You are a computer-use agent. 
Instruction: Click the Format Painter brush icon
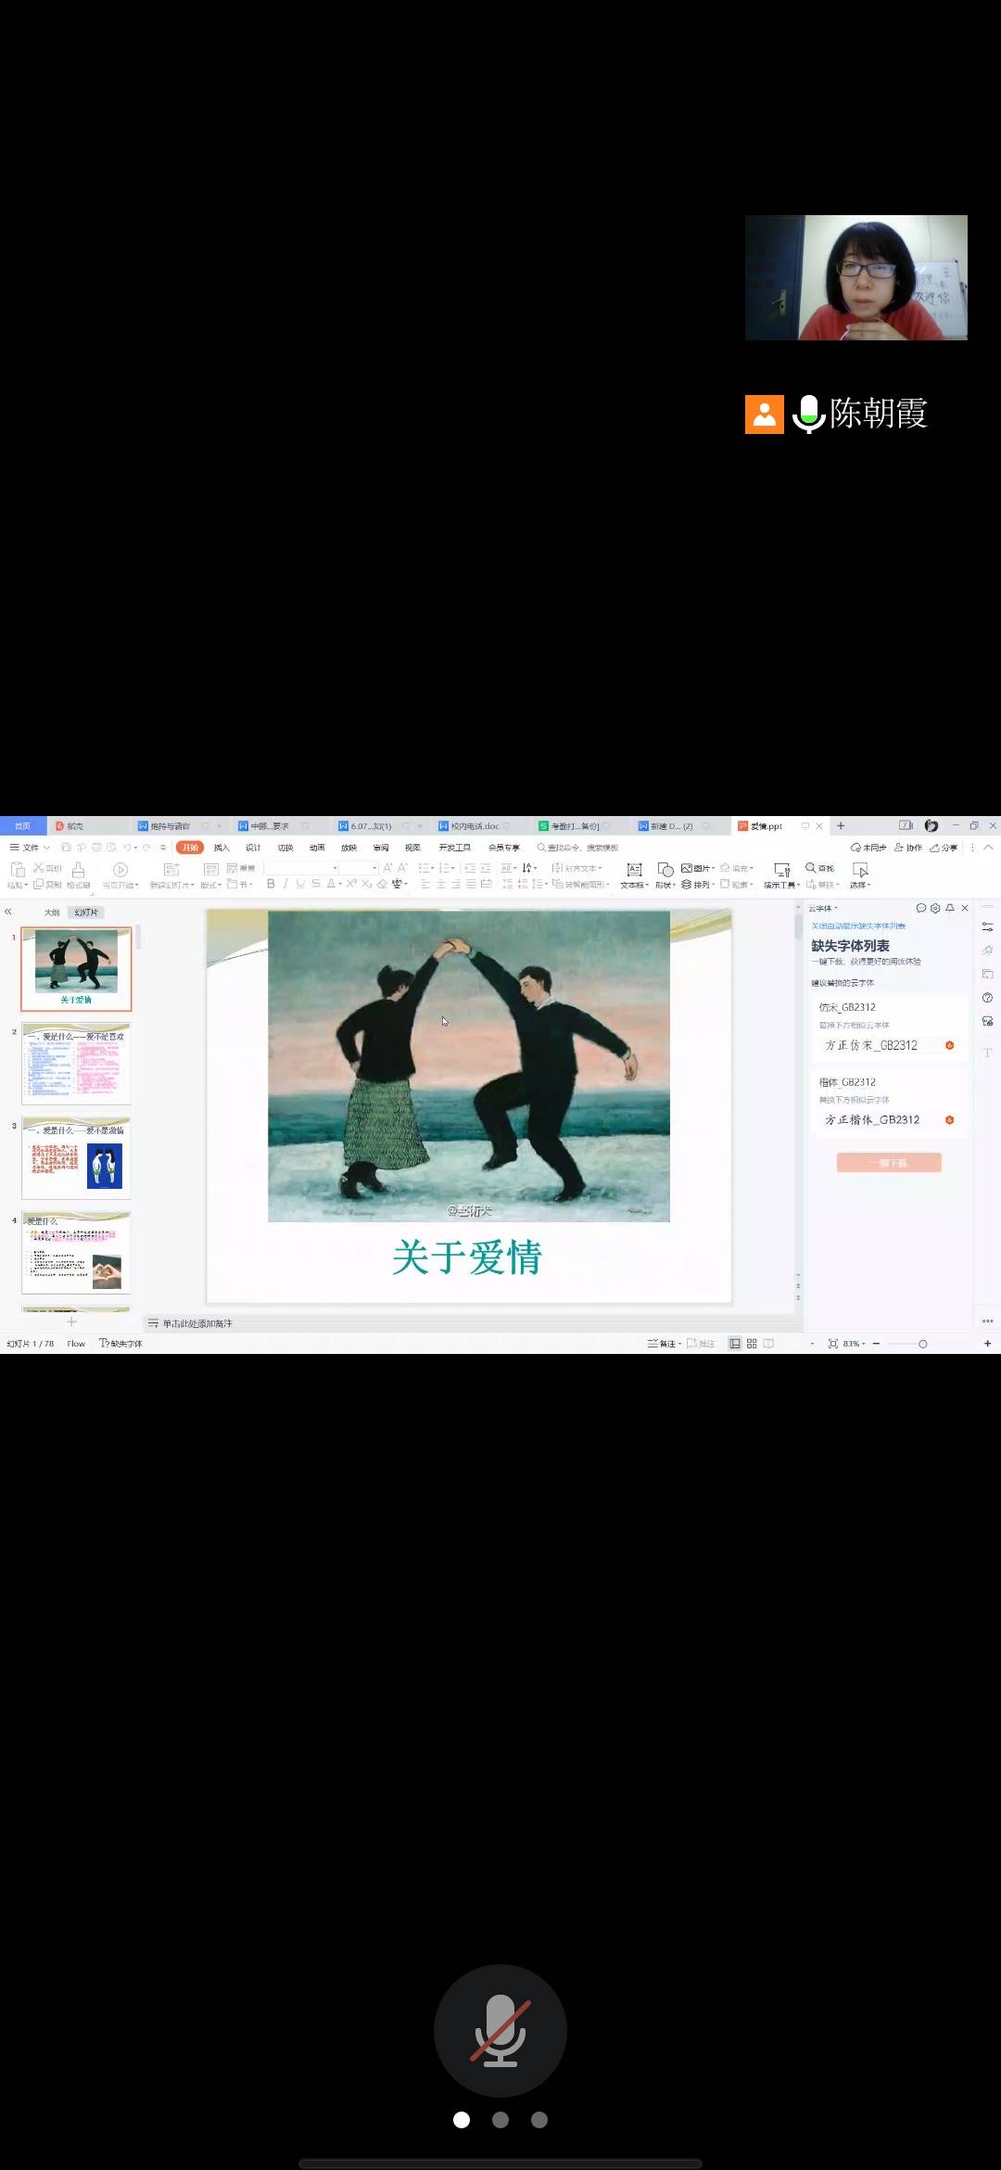tap(78, 870)
